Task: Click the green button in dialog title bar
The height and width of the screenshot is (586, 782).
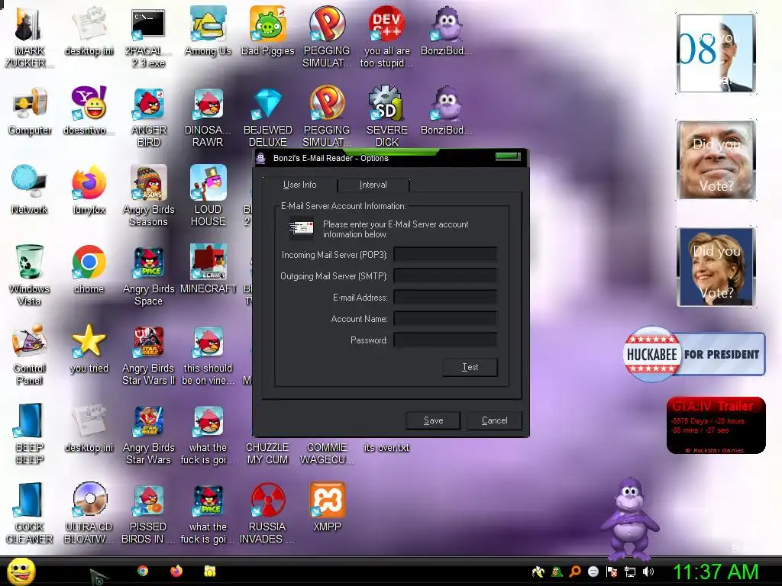Action: click(508, 157)
